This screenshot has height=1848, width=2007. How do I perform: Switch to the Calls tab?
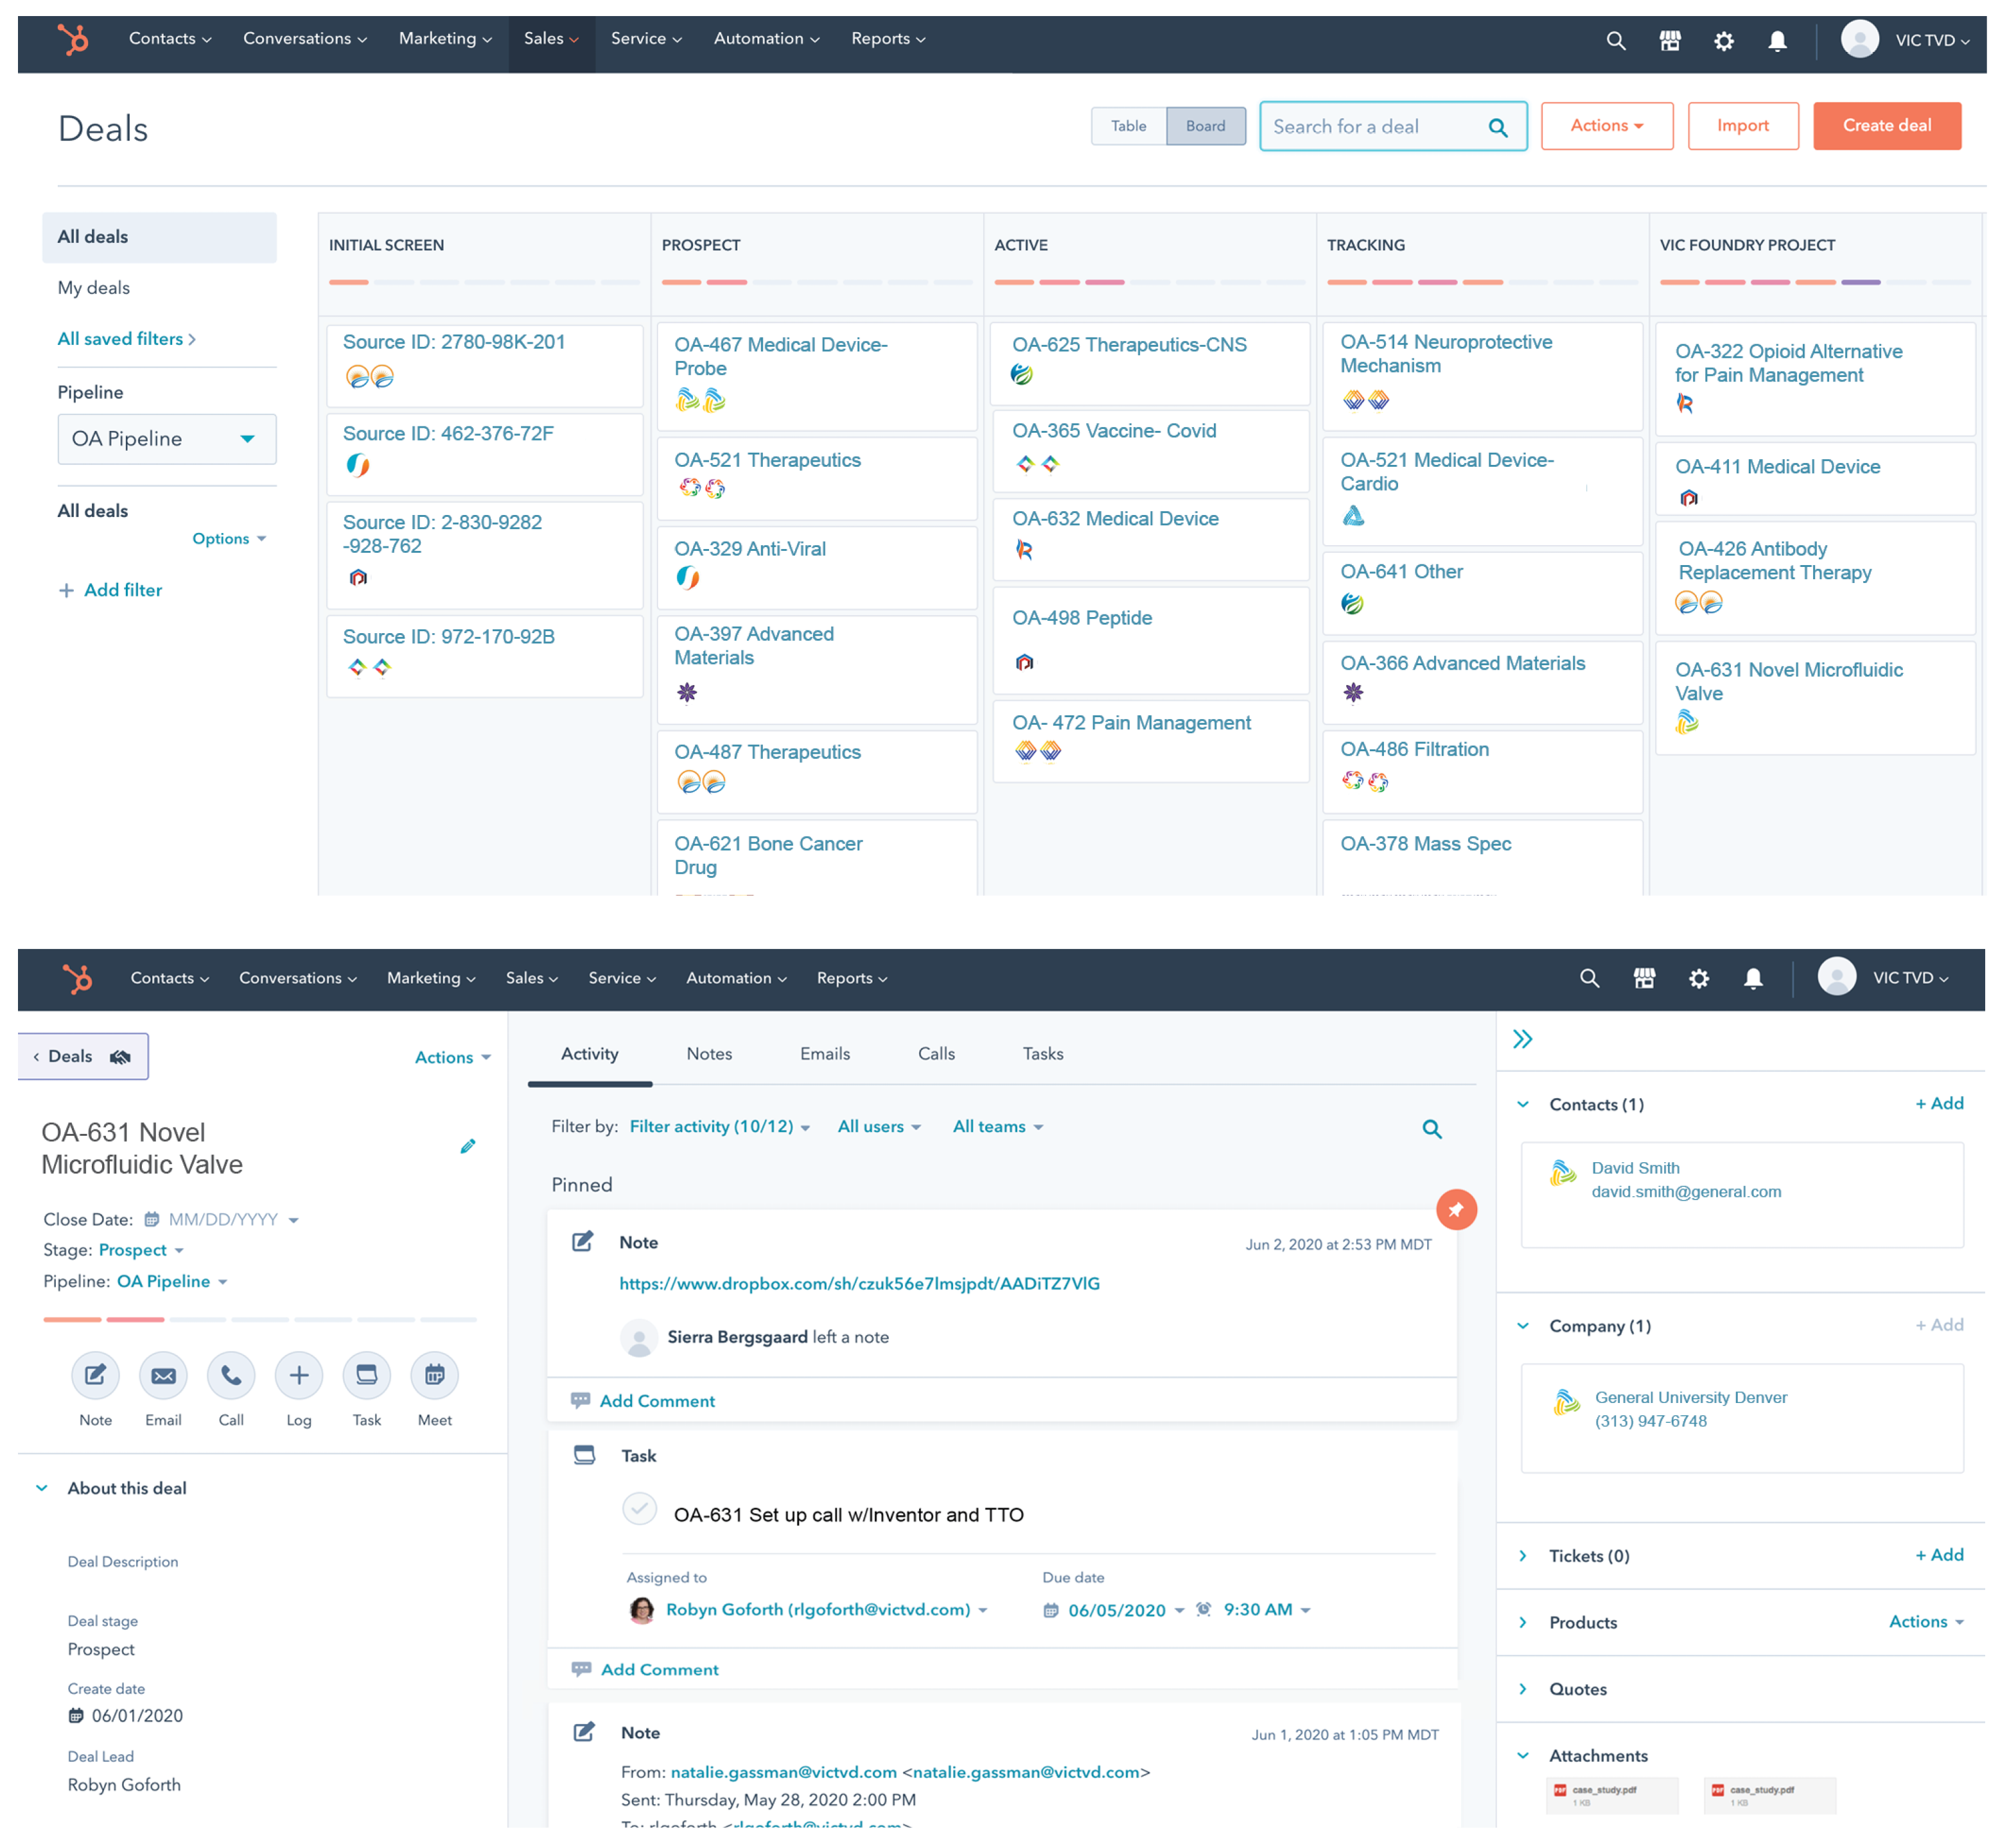(936, 1054)
